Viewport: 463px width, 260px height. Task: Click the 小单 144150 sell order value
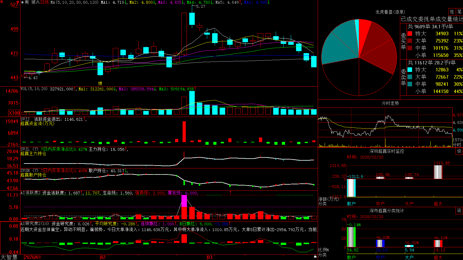click(x=441, y=91)
